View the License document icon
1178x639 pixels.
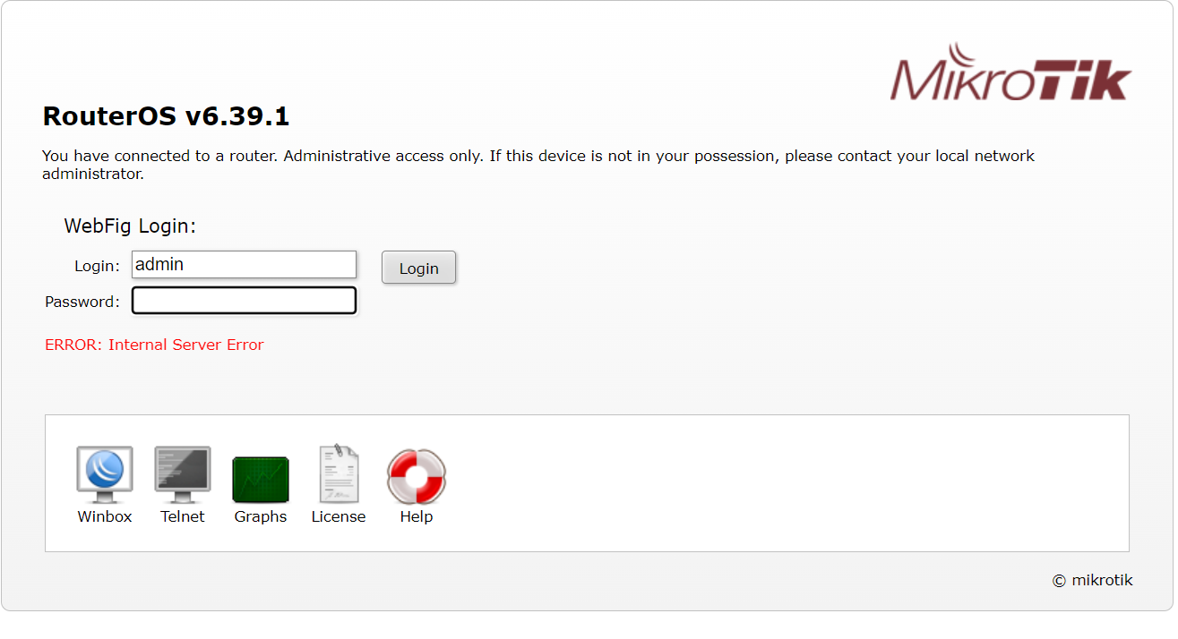click(339, 473)
